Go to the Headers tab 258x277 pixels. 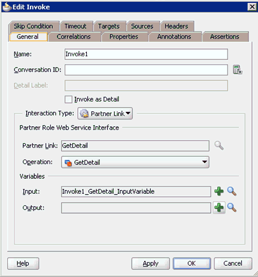(177, 26)
